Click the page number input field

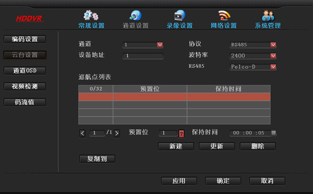pos(97,133)
